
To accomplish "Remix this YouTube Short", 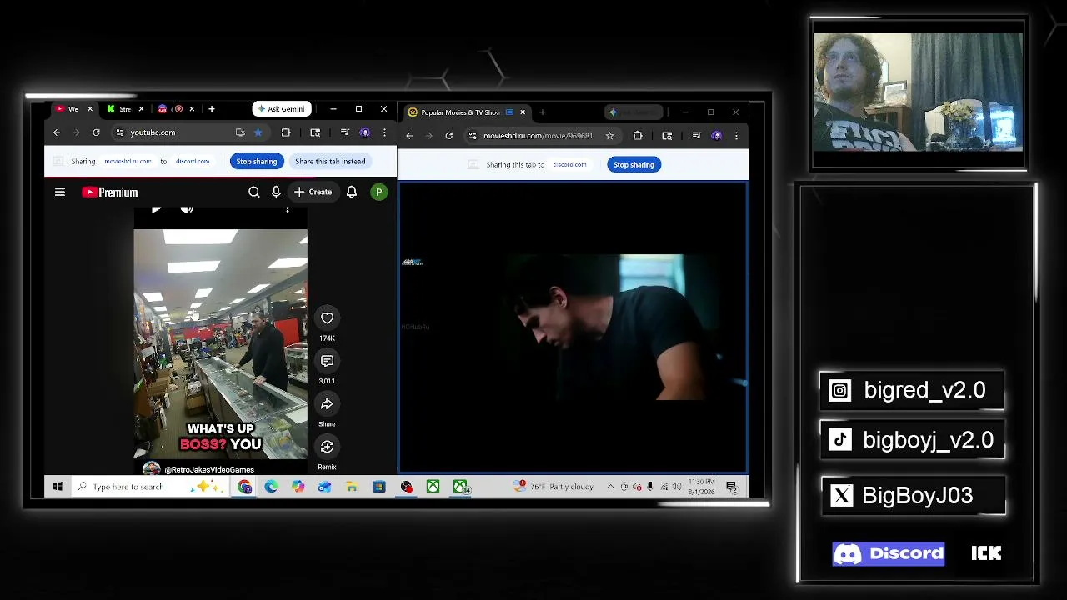I will click(x=327, y=447).
